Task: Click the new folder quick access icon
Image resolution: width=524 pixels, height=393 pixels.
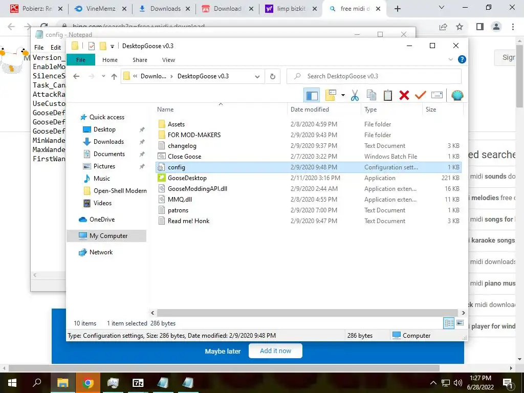Action: click(103, 46)
